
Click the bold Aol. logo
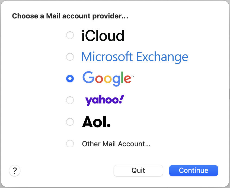point(96,122)
